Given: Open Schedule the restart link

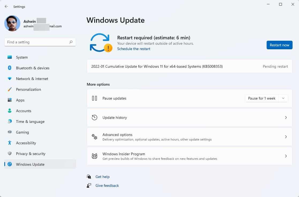Looking at the screenshot, I should pyautogui.click(x=134, y=49).
